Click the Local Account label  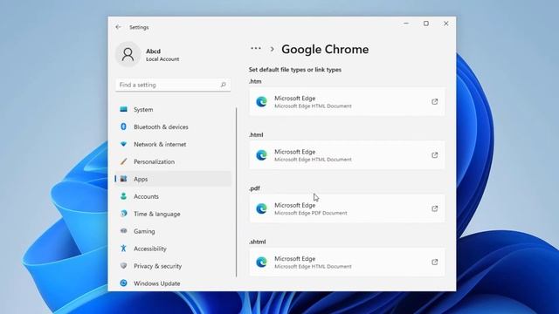162,59
